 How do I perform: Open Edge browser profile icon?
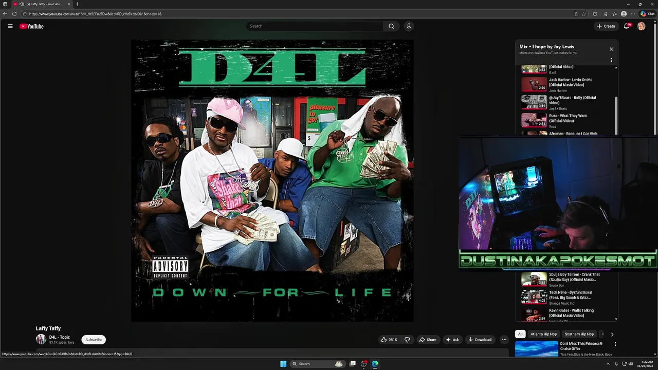point(624,14)
